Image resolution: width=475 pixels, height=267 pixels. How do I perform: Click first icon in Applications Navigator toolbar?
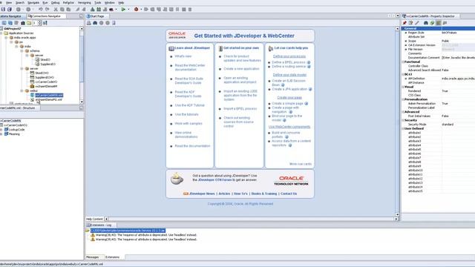(x=4, y=23)
